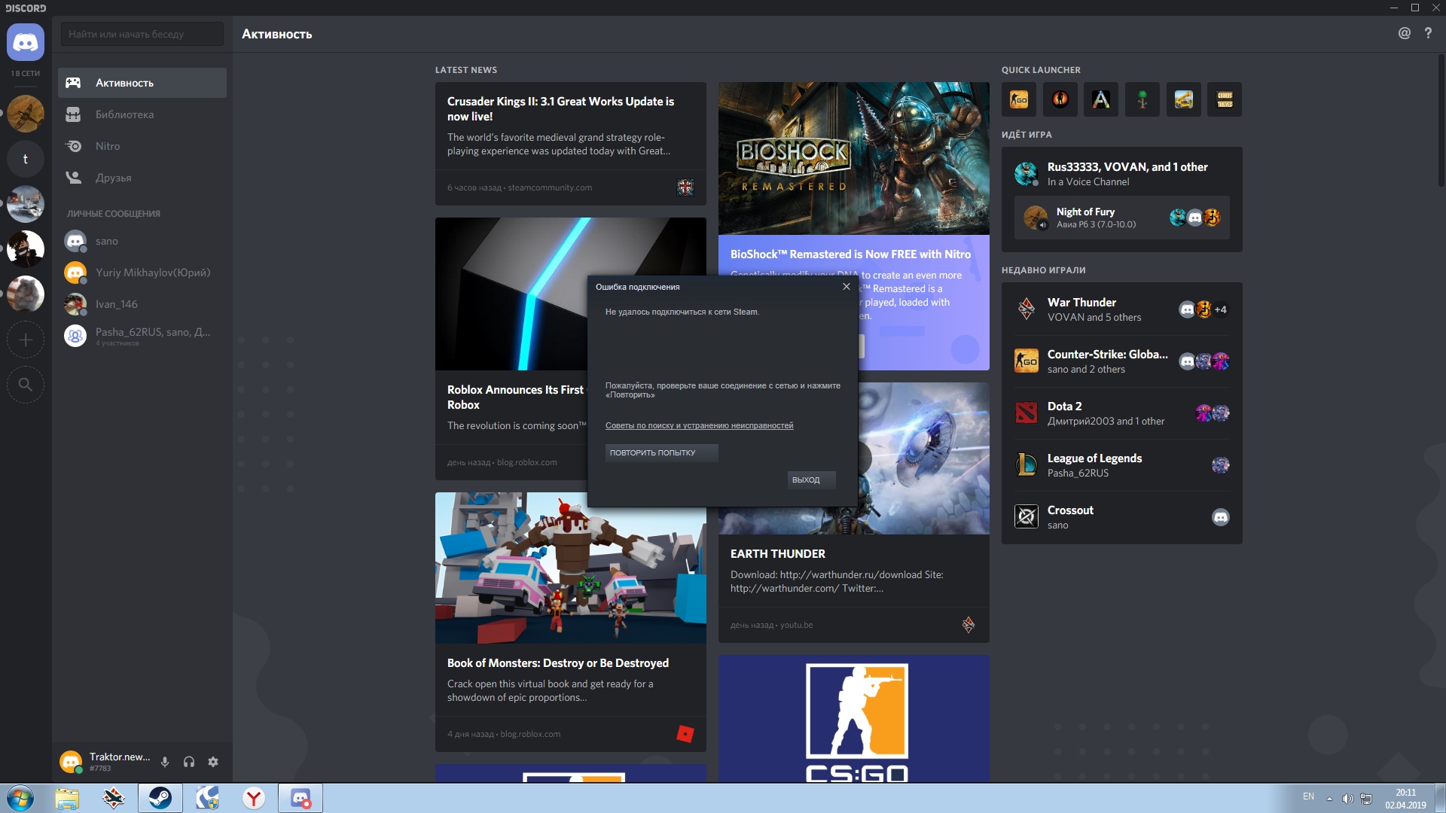
Task: Open group chat Pasha_62RUS, sano
Action: pyautogui.click(x=142, y=336)
